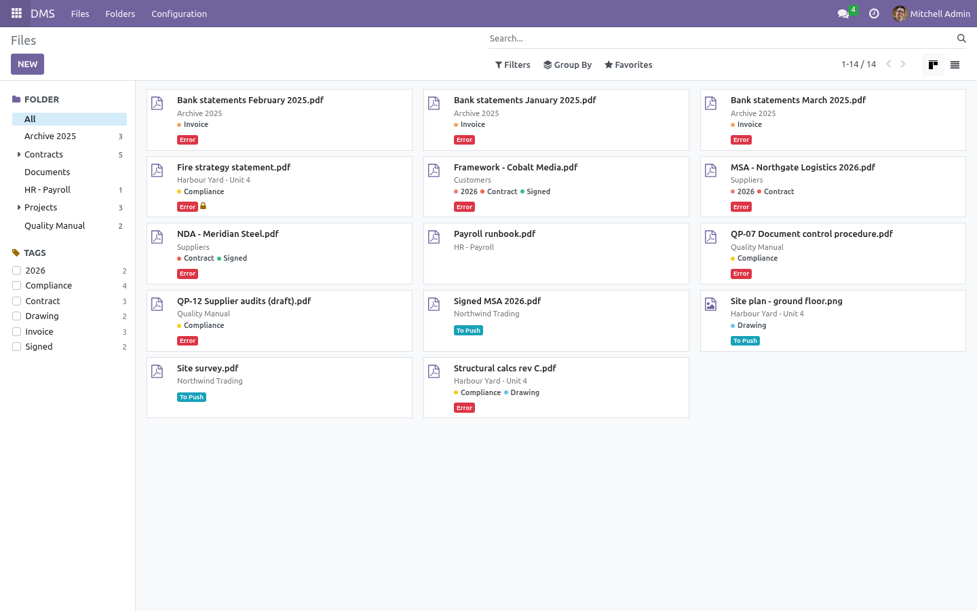
Task: Check the Invoice tag filter
Action: [17, 331]
